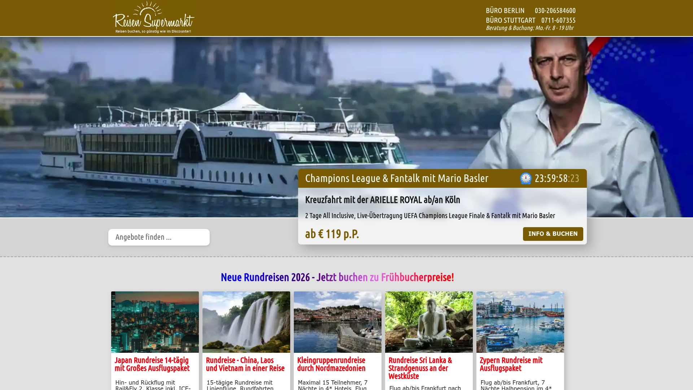The height and width of the screenshot is (390, 693).
Task: Click the Reisen Supermarkt logo
Action: (153, 18)
